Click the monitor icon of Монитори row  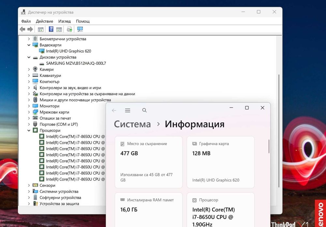35,106
